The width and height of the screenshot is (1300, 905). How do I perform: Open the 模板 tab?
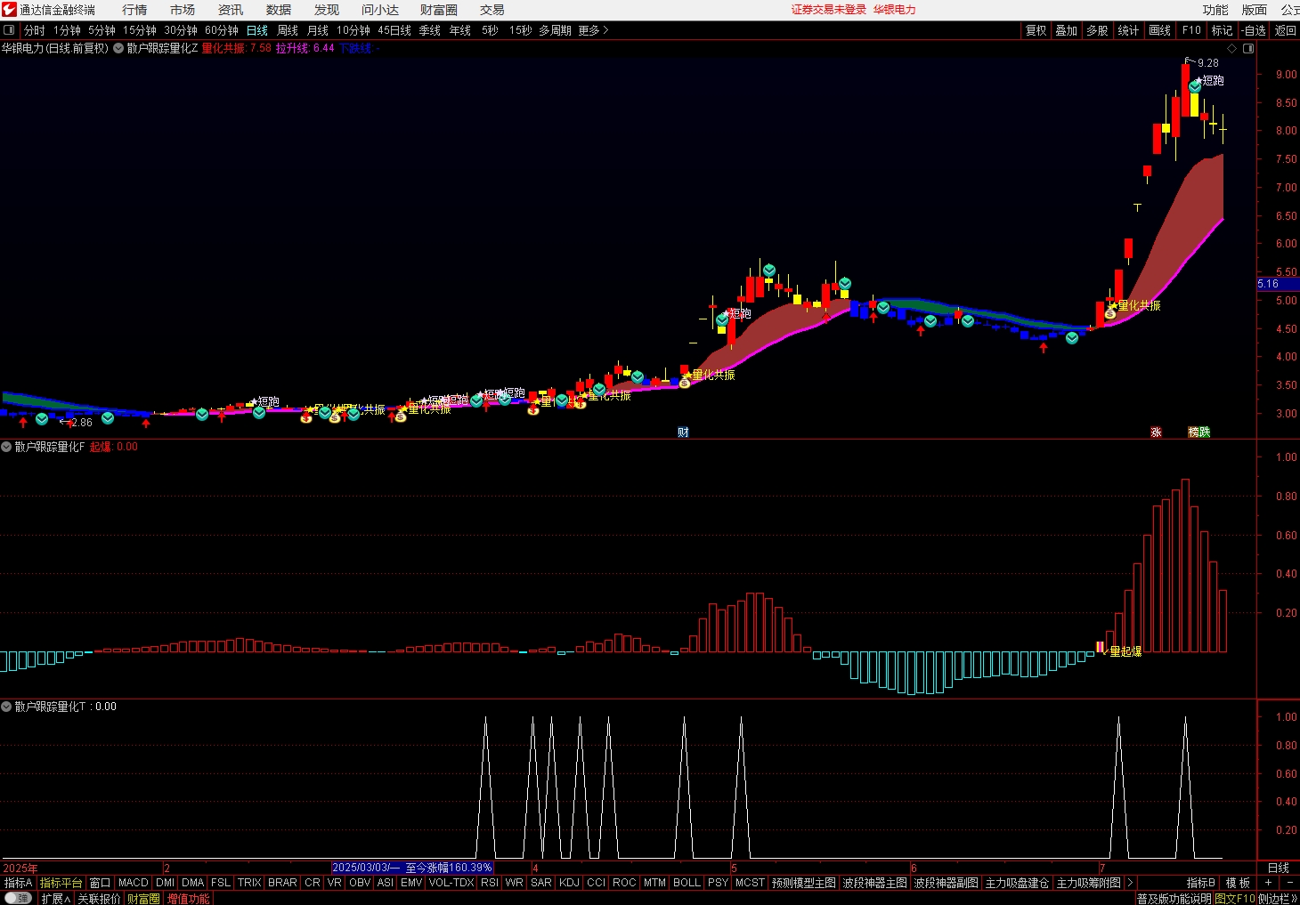(x=1239, y=883)
